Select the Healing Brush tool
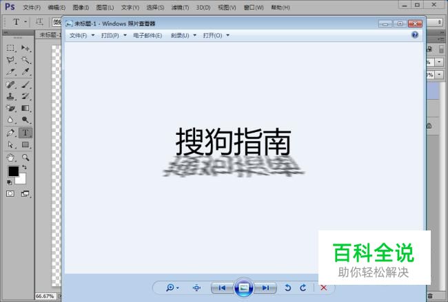Screen dimensions: 448x302 (x=10, y=85)
